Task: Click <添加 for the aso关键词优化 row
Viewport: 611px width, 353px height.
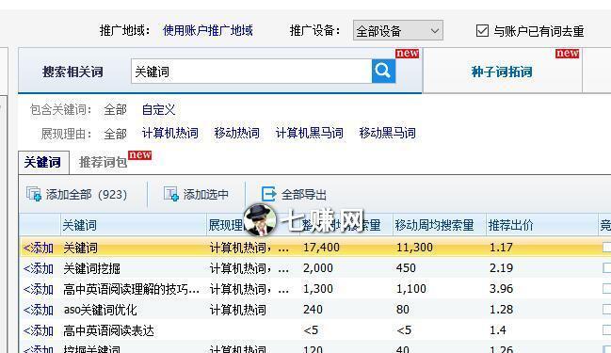Action: pos(39,310)
